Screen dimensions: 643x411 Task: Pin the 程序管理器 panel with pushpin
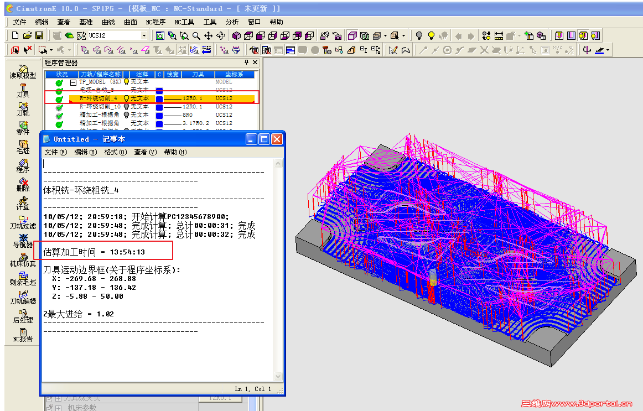pos(246,63)
